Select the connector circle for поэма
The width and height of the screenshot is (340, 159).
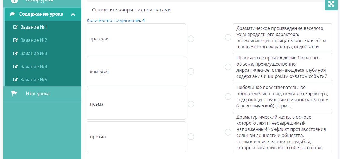click(191, 104)
